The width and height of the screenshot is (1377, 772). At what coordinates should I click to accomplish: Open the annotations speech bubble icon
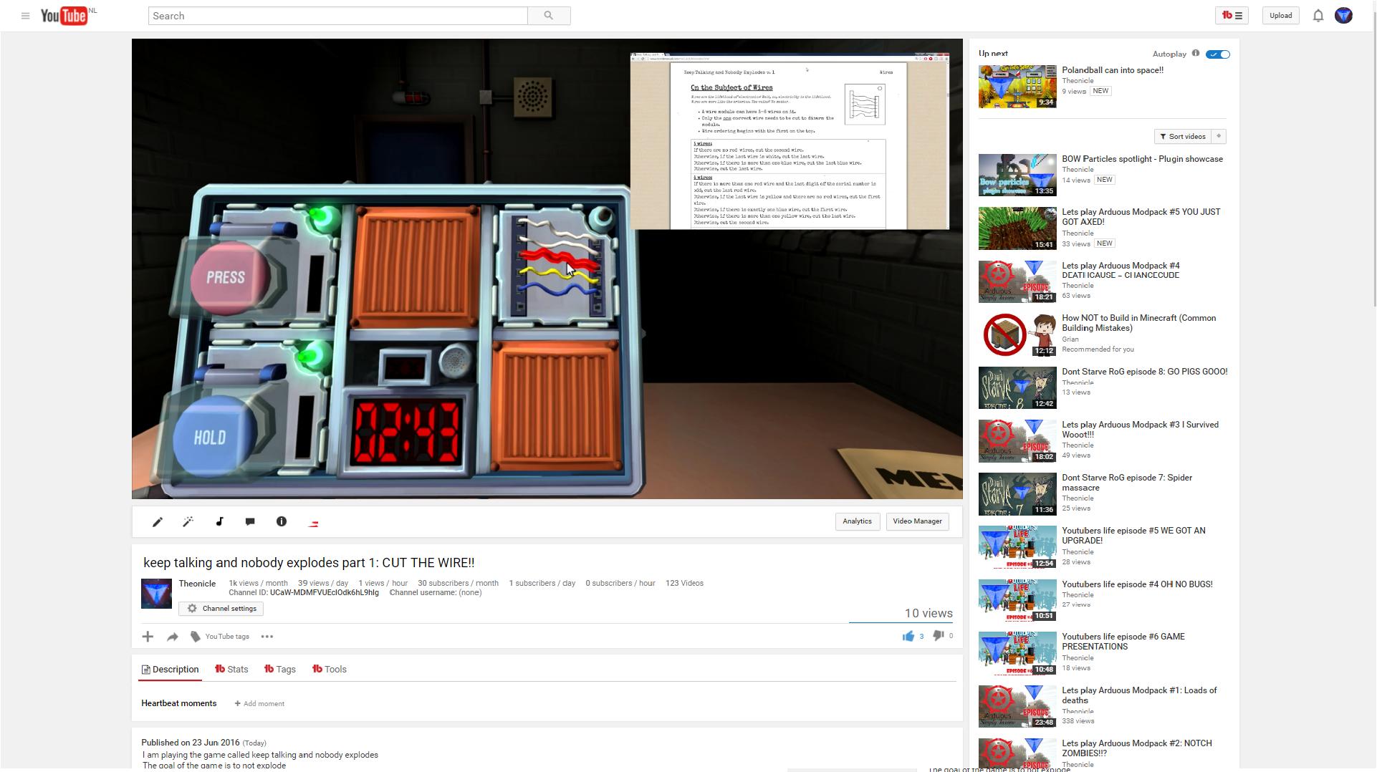tap(250, 522)
